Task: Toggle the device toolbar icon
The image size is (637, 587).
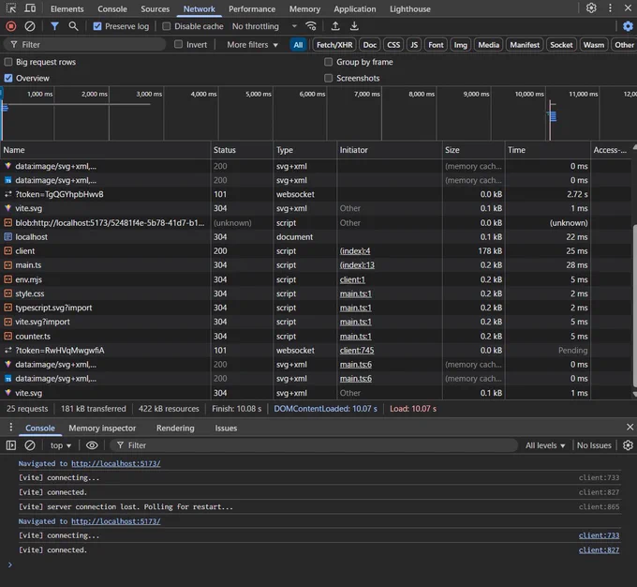Action: point(30,8)
